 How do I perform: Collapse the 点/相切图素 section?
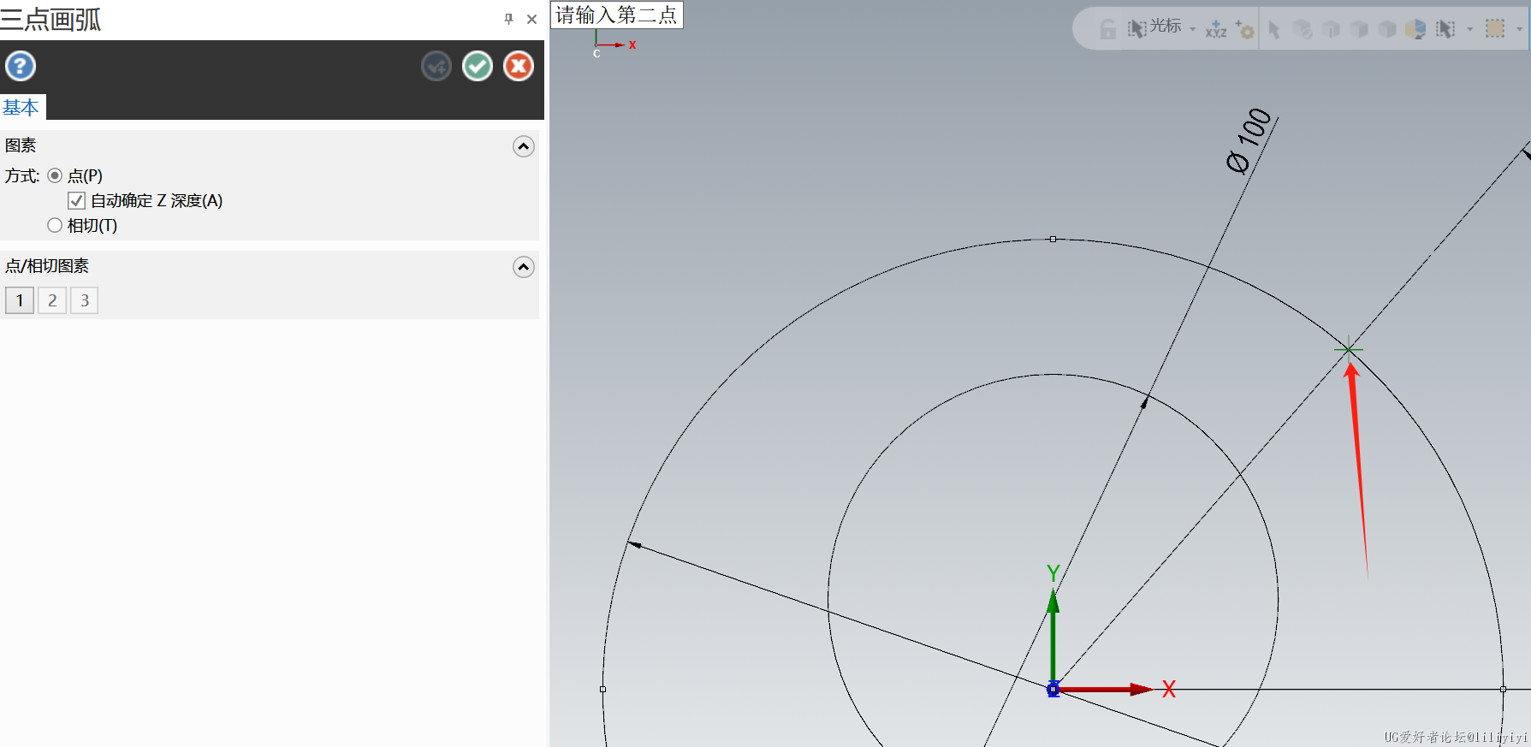[x=524, y=267]
